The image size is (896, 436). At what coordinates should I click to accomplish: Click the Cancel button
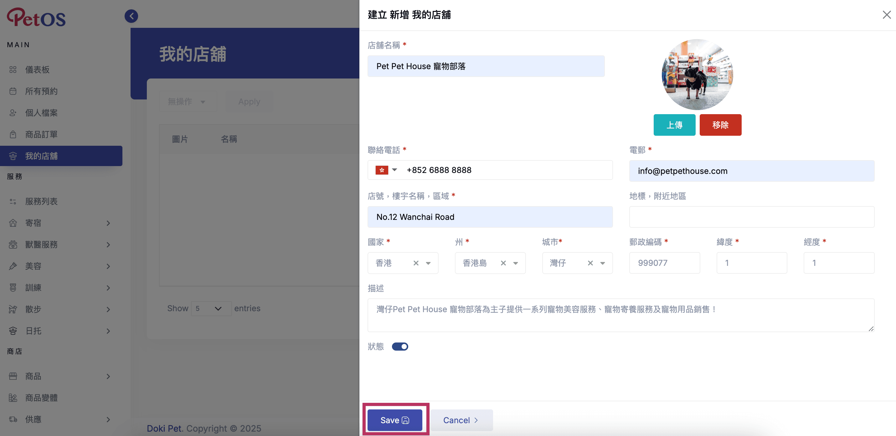coord(461,420)
